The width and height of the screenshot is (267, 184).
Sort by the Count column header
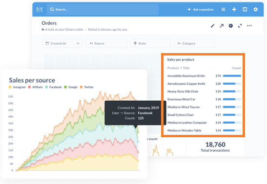237,68
